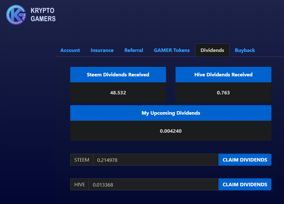
Task: Click the KRYPTO GAMERS brand text
Action: point(43,15)
